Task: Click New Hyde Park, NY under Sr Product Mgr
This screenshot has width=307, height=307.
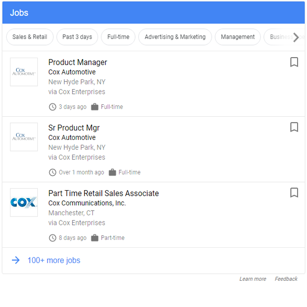Action: point(76,147)
